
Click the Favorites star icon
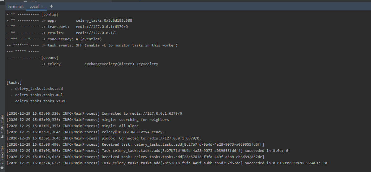pyautogui.click(x=2, y=167)
